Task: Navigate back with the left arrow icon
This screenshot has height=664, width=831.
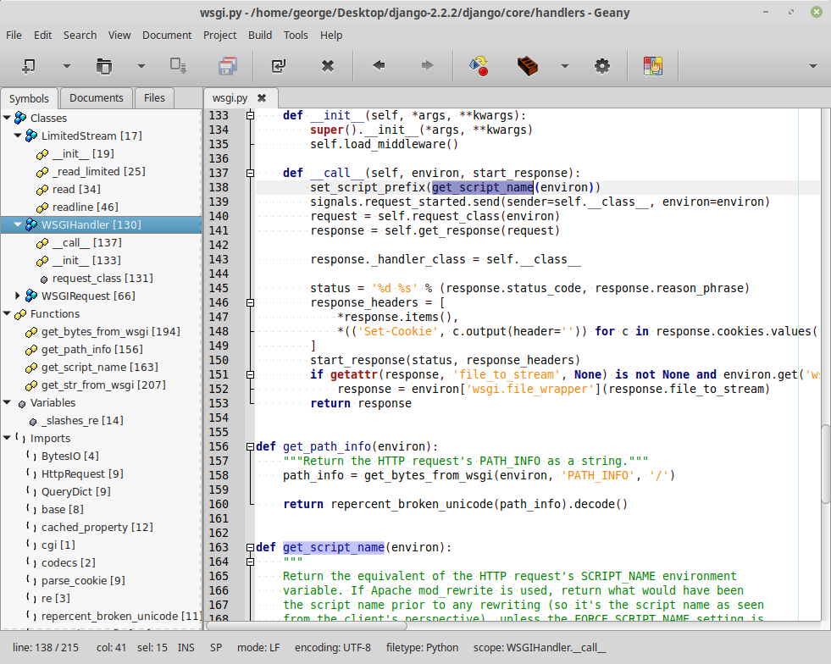Action: (379, 66)
